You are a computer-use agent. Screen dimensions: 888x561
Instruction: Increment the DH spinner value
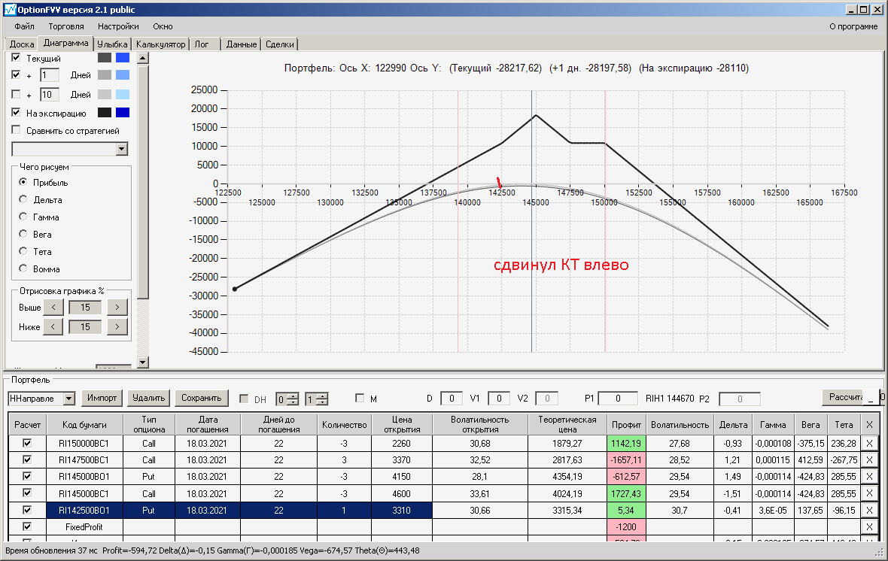[293, 396]
